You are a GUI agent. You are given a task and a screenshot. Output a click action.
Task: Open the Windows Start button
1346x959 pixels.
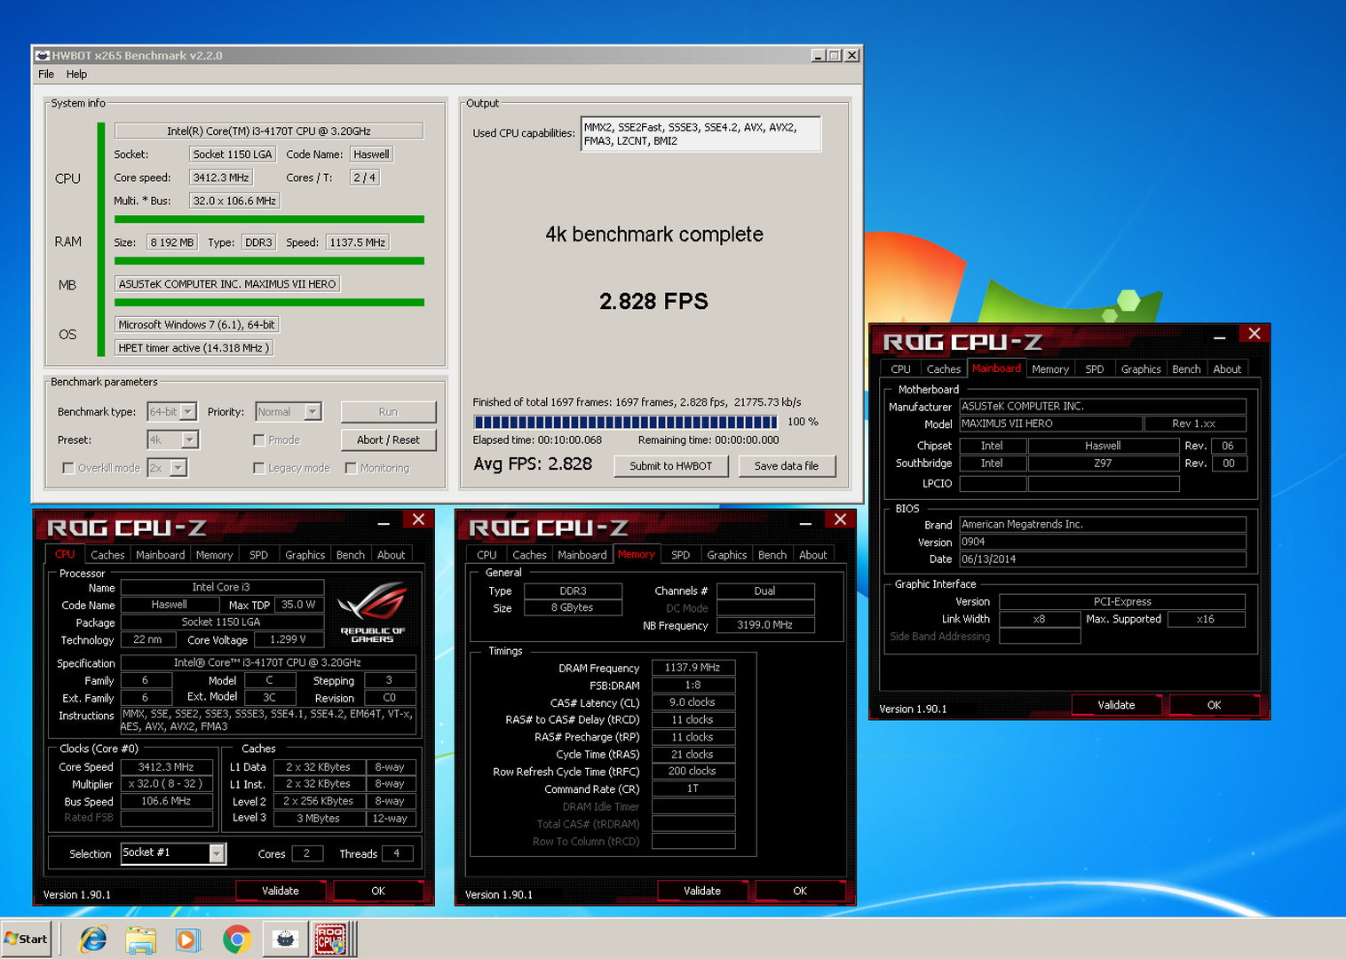(27, 939)
